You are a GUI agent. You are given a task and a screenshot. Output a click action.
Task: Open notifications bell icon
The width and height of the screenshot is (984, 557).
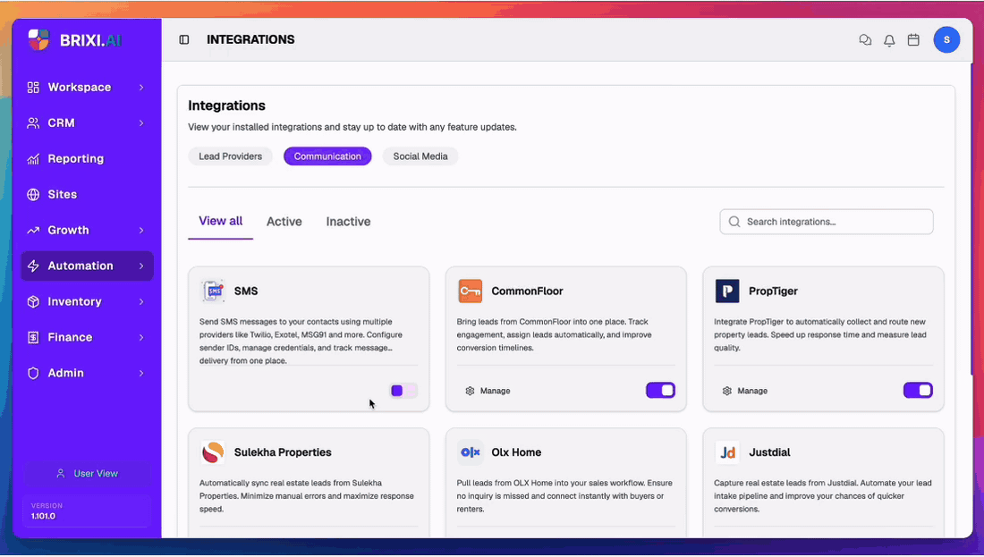(x=889, y=40)
